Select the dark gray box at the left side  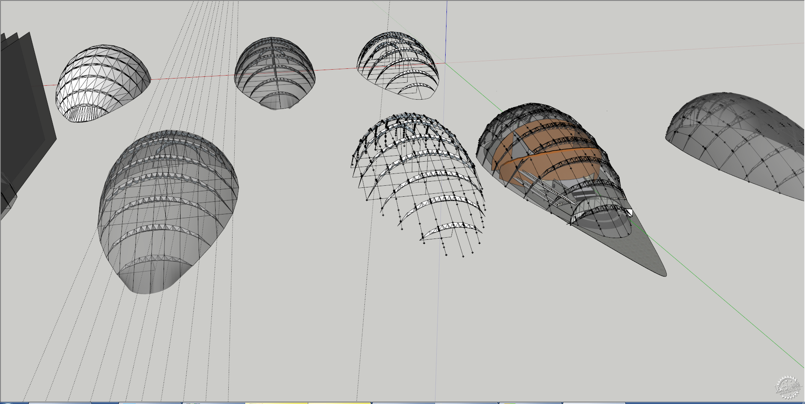pos(25,122)
